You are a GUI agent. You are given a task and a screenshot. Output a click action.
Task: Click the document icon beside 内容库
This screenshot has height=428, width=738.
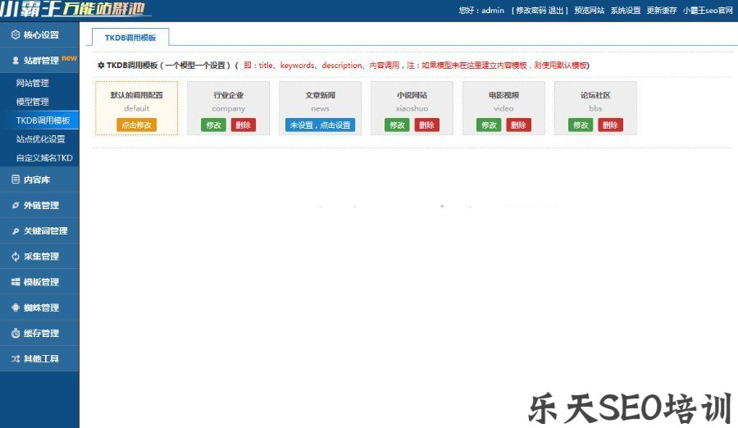pyautogui.click(x=16, y=180)
